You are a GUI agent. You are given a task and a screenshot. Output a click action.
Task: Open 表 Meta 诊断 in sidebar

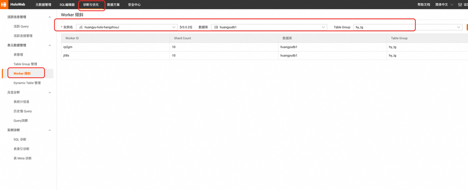23,158
